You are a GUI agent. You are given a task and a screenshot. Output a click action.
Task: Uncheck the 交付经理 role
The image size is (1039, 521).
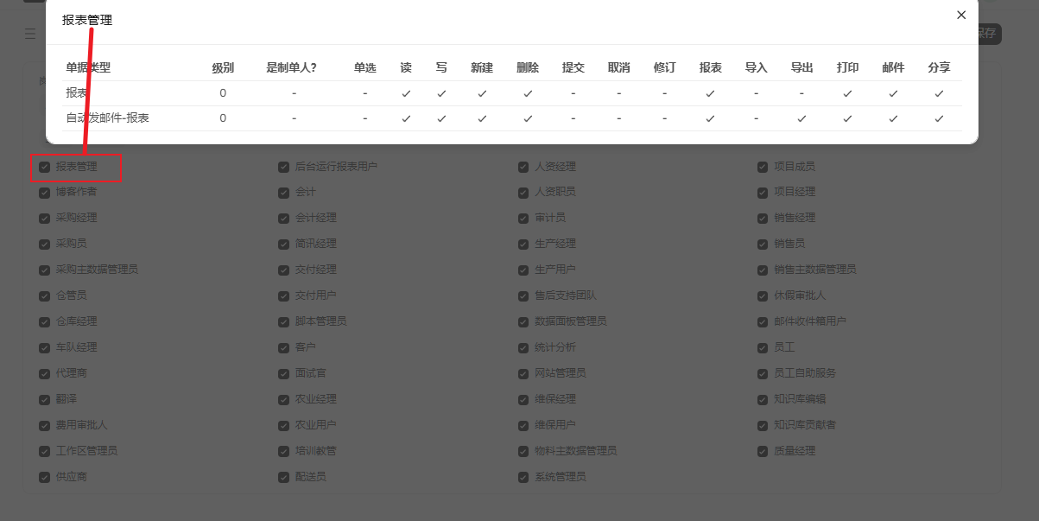pos(283,270)
